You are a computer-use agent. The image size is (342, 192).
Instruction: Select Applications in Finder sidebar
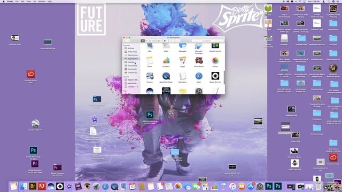point(131,59)
